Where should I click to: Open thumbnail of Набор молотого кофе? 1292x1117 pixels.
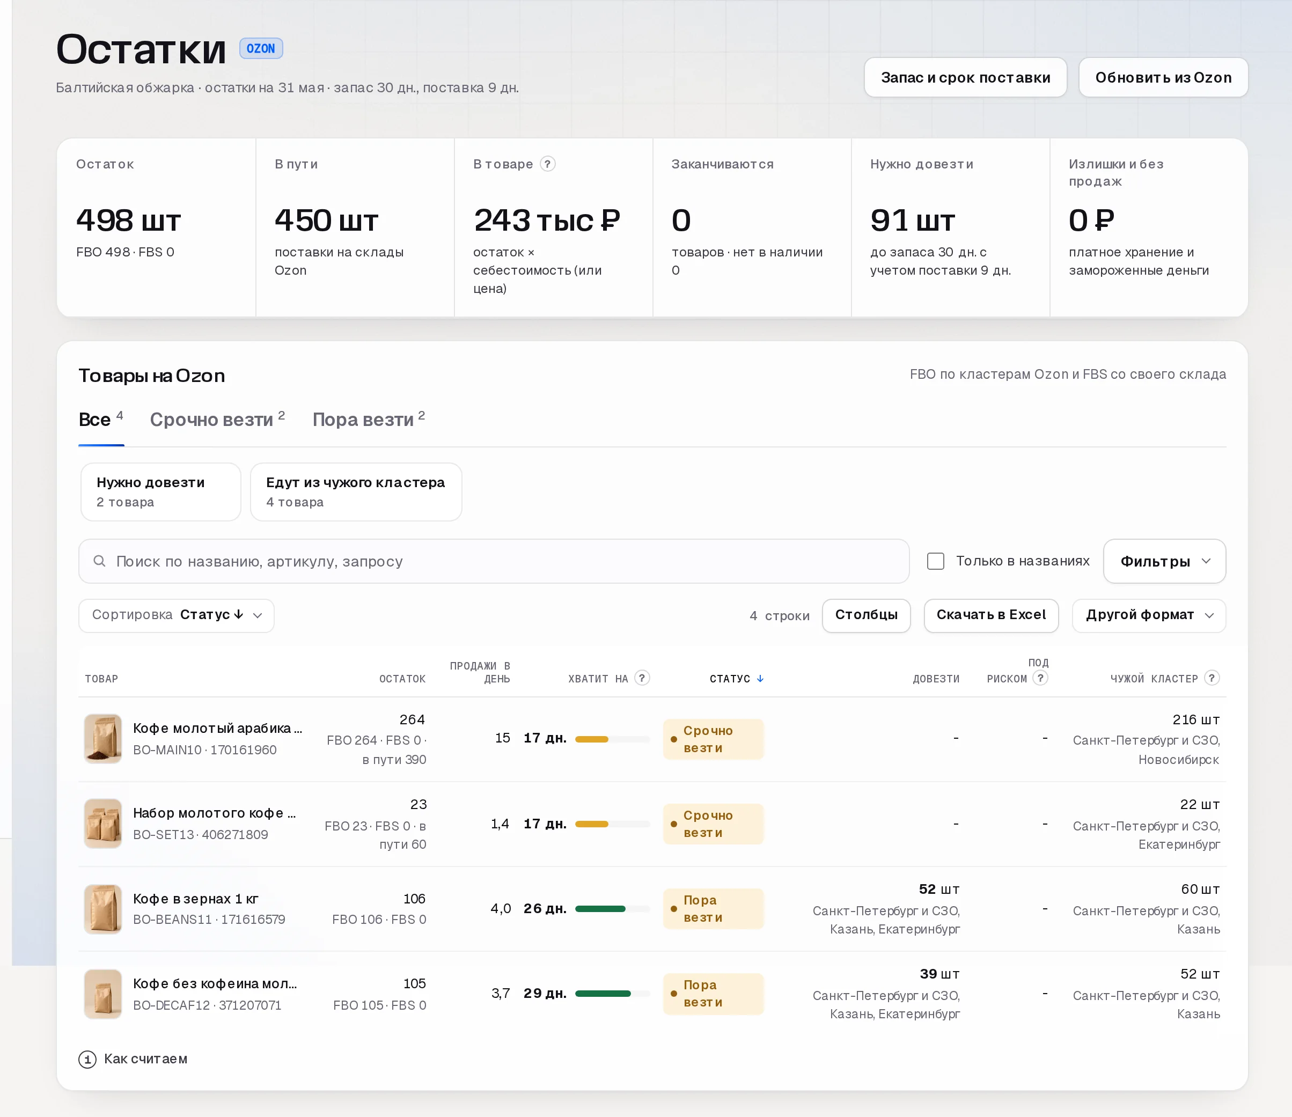click(x=103, y=824)
